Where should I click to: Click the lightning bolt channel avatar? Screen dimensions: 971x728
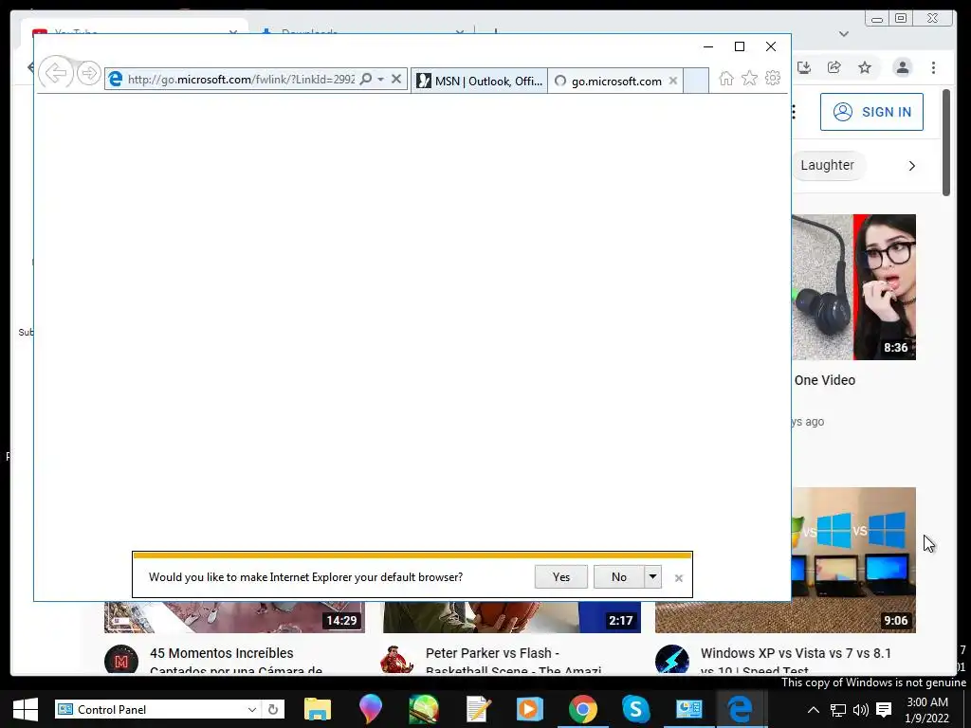click(672, 660)
